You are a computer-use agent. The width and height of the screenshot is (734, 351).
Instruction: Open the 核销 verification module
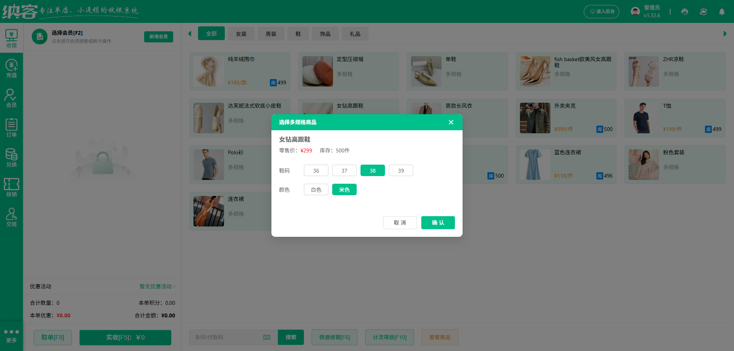(x=11, y=188)
